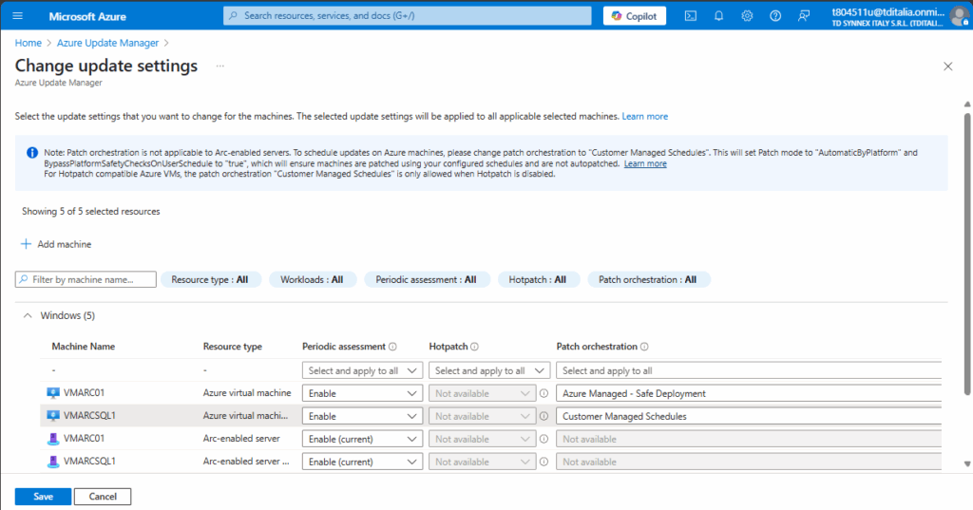Click the Machine Name column header
The image size is (973, 510).
[x=84, y=347]
